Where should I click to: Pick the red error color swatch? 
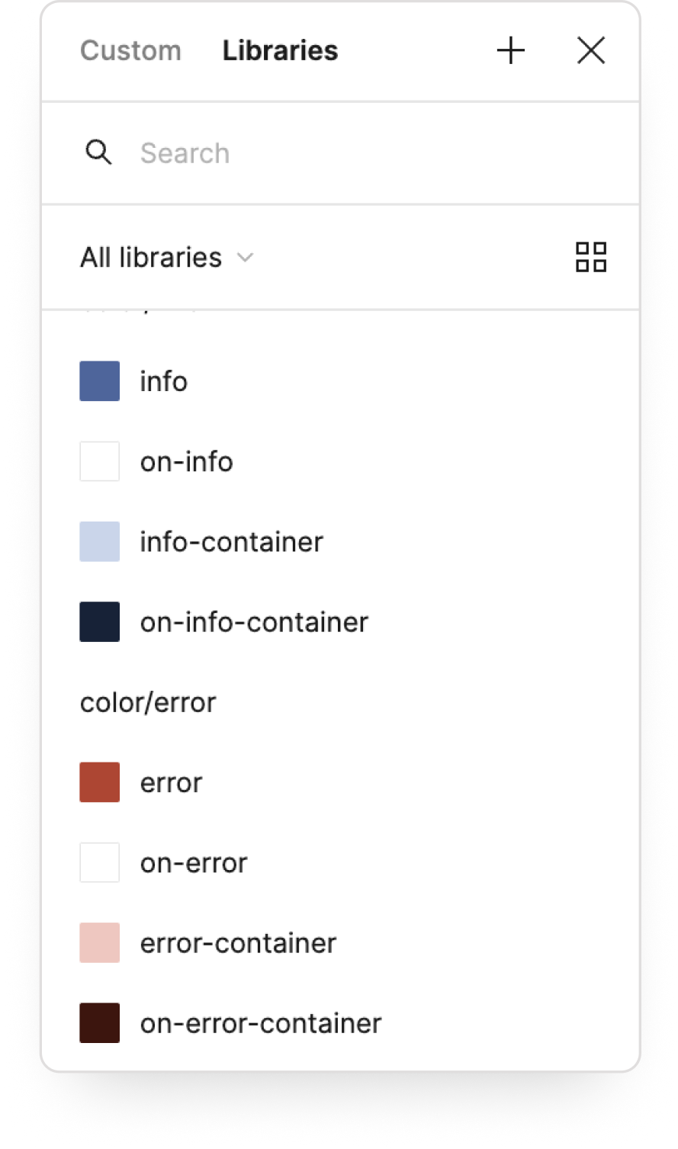click(x=100, y=782)
